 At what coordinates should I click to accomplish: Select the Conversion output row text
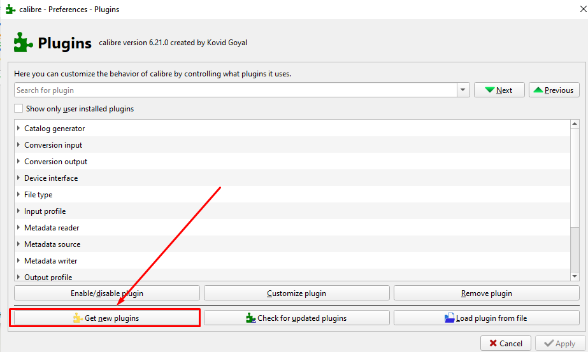click(56, 161)
